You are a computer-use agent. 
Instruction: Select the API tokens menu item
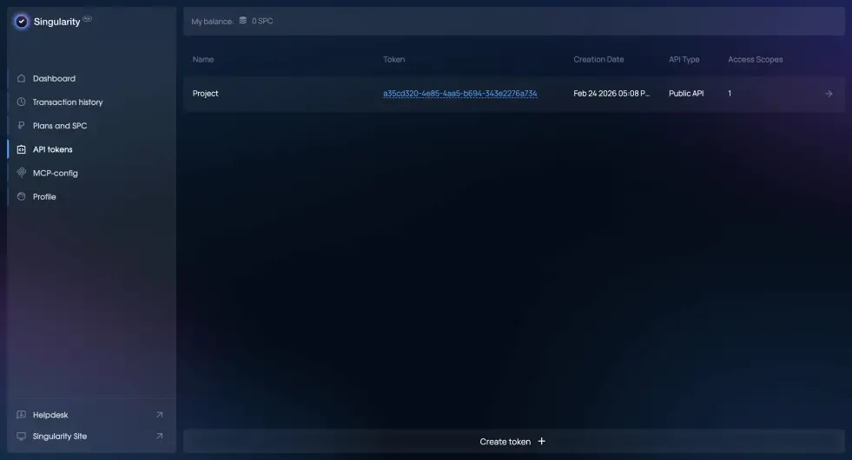click(x=52, y=149)
